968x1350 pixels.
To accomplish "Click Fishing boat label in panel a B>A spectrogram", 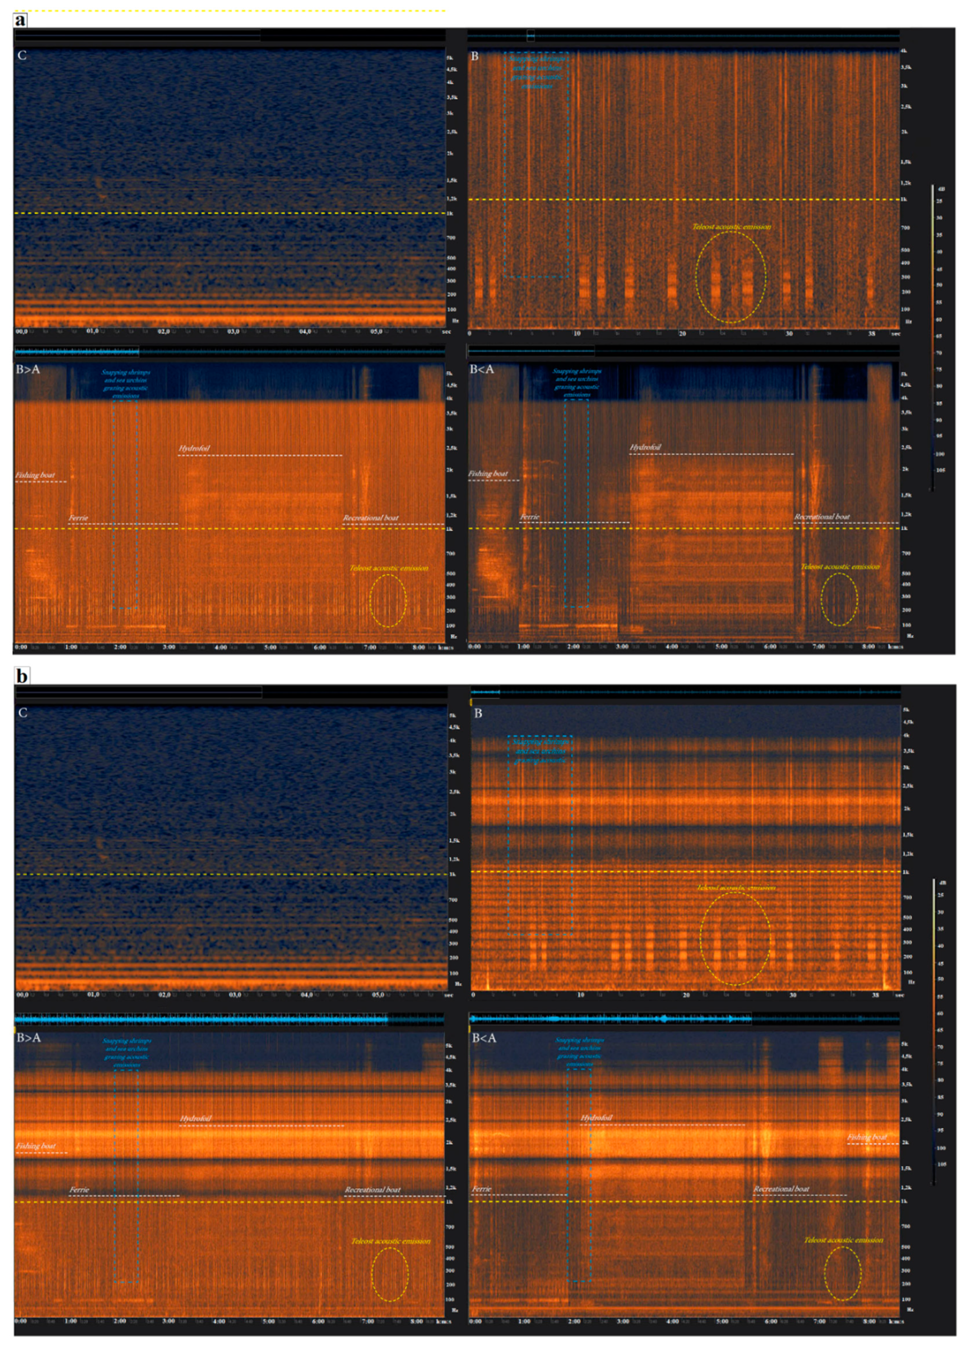I will 35,475.
